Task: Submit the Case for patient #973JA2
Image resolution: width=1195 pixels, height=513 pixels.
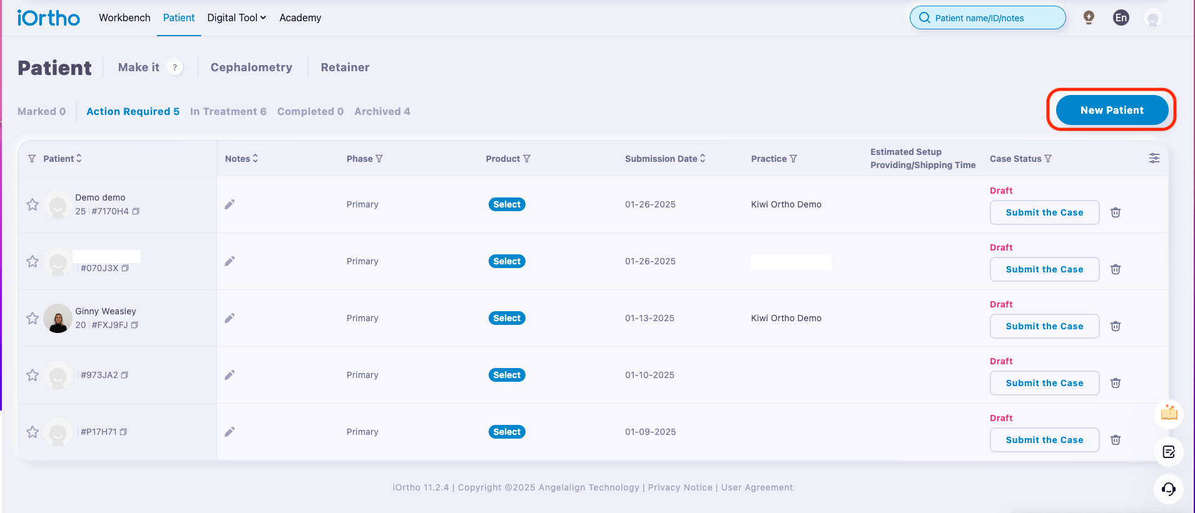Action: click(x=1044, y=383)
